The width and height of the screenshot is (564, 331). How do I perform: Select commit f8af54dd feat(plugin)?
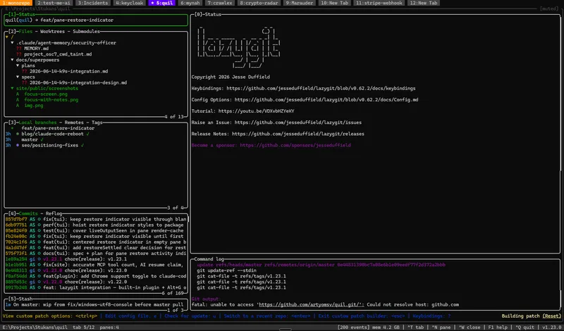(96, 276)
